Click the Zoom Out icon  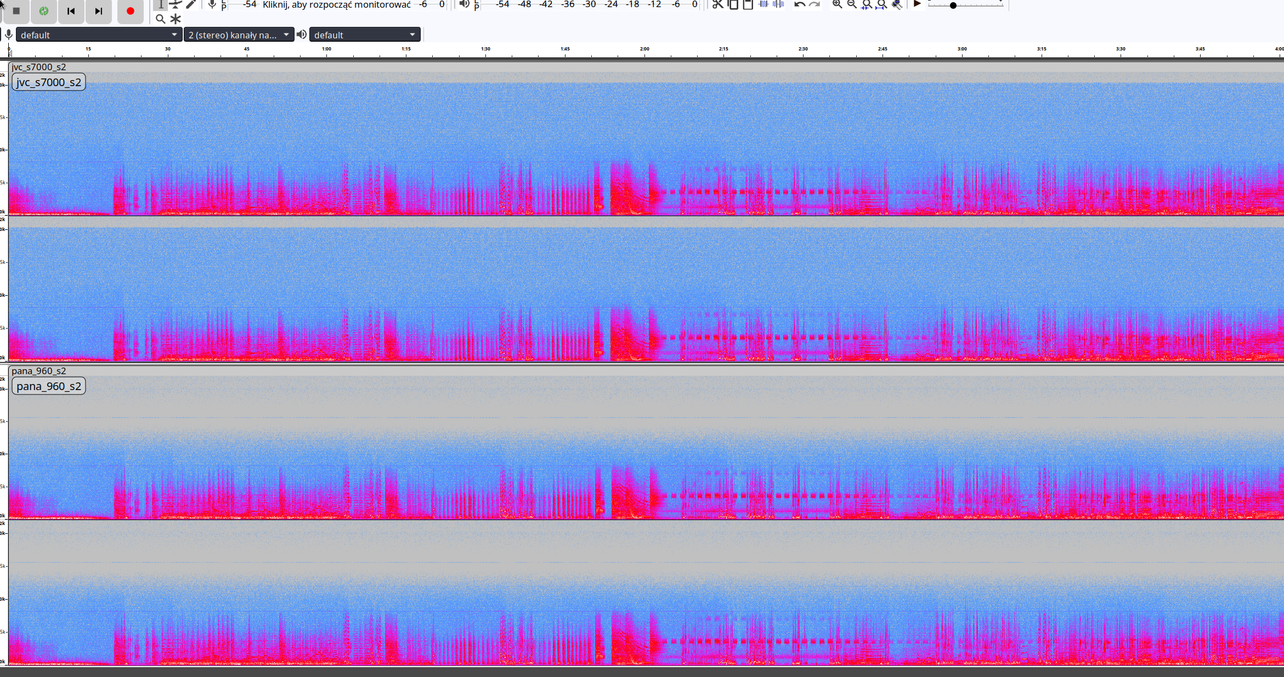(852, 4)
